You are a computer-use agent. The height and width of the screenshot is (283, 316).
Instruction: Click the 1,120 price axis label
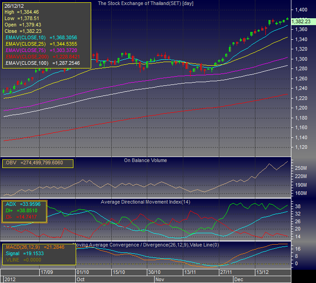pos(301,147)
